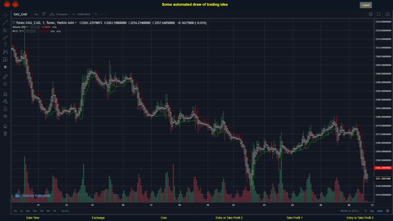
Task: Open the pitchfork tools group
Action: 5,30
